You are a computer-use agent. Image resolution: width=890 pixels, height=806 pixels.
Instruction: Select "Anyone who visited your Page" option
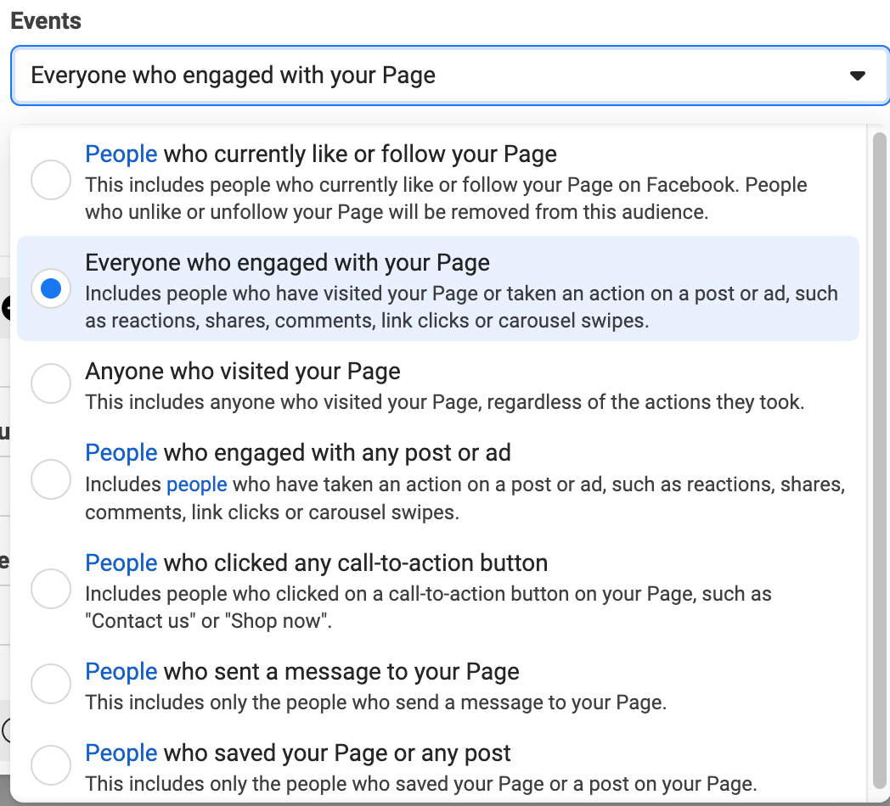pos(51,383)
